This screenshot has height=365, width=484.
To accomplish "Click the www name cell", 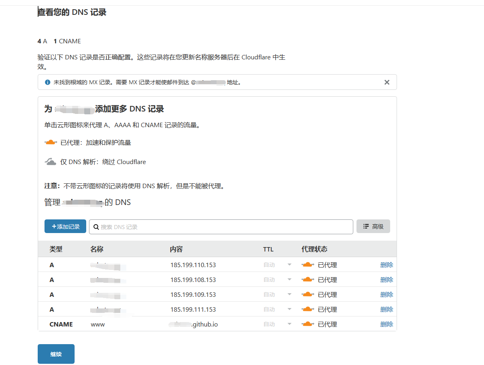I will pos(98,324).
